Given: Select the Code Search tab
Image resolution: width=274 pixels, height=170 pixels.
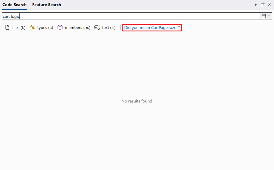Looking at the screenshot, I should coord(14,5).
